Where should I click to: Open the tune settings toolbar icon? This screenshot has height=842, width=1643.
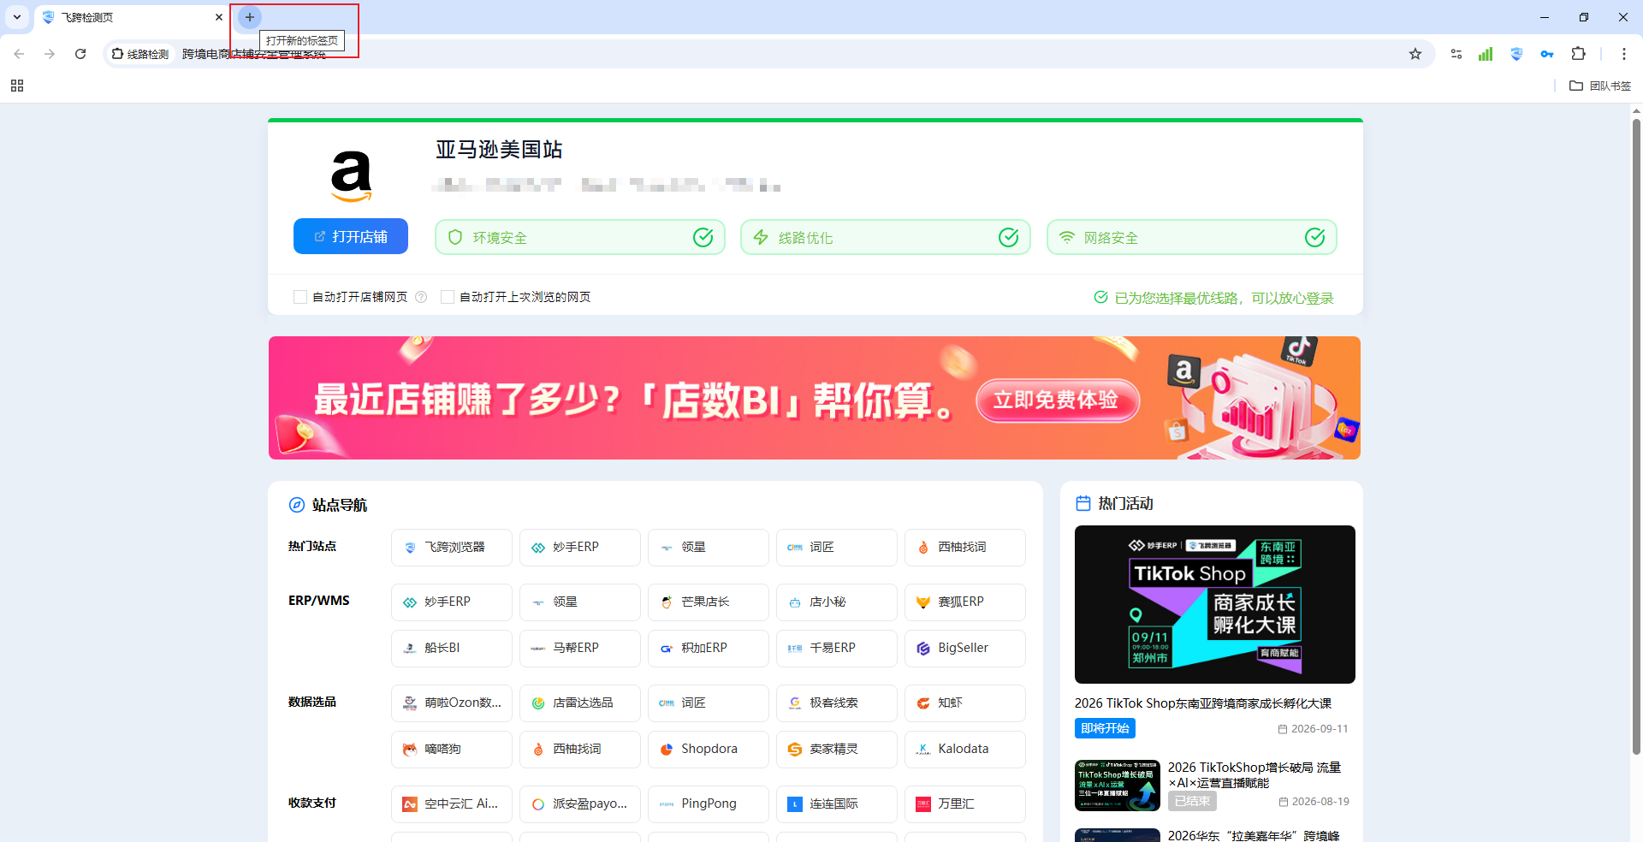pos(1456,54)
